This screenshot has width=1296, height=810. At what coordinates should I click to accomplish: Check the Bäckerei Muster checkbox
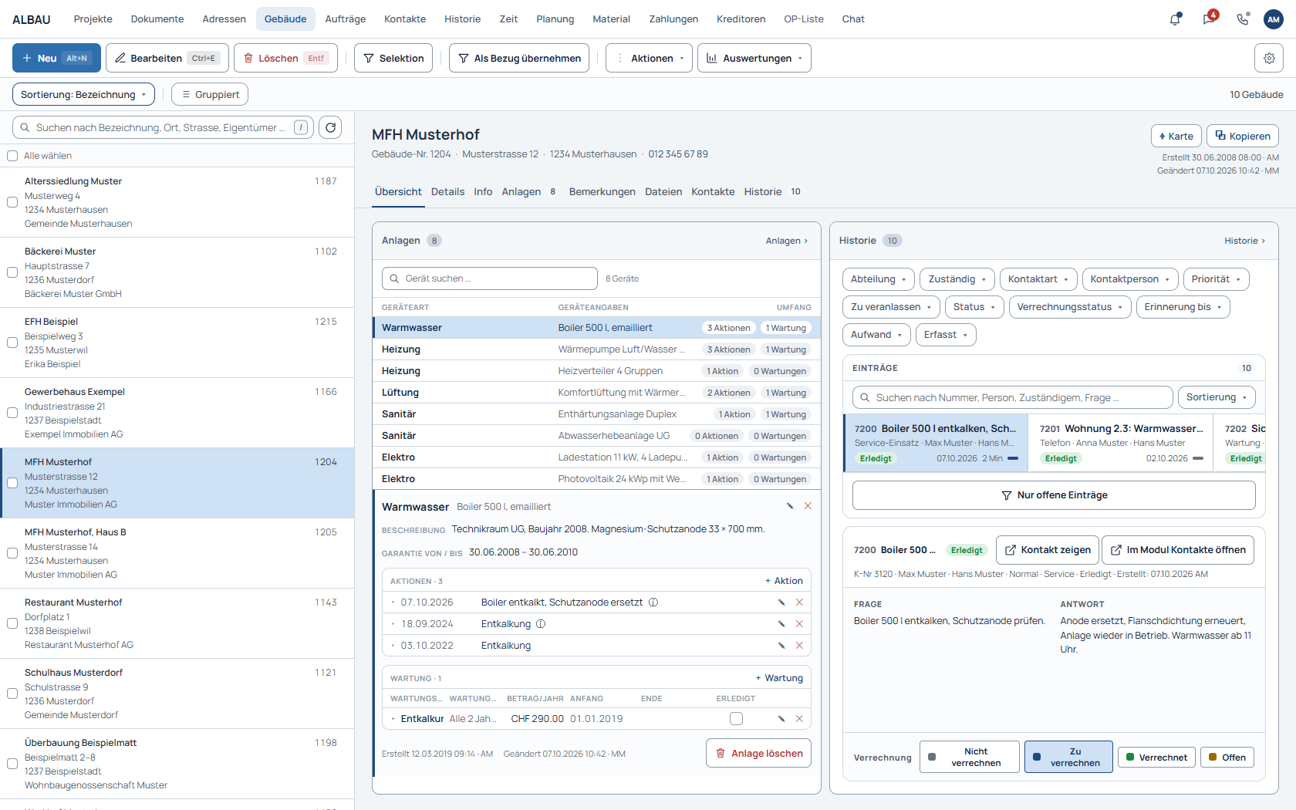(12, 272)
